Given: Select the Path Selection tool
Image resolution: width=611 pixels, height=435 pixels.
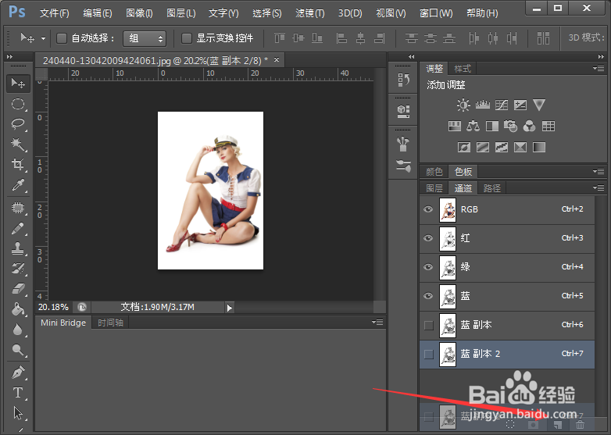Looking at the screenshot, I should click(x=18, y=413).
